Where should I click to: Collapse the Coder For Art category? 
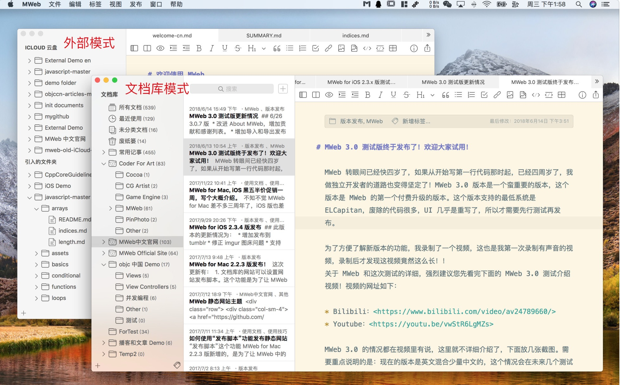point(104,164)
